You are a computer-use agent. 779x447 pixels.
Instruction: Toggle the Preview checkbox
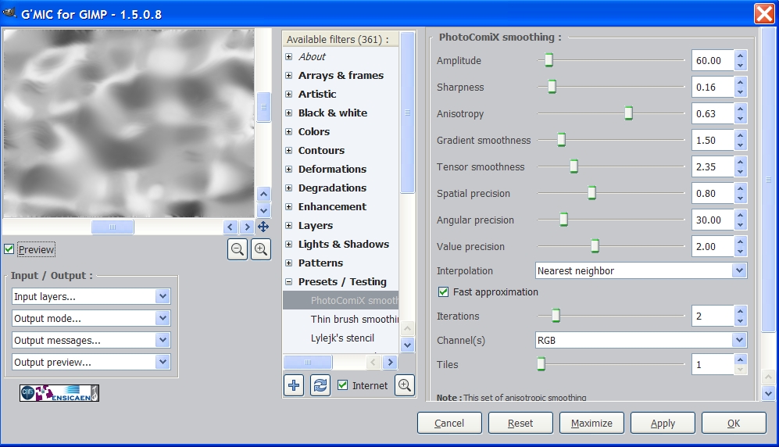(9, 249)
